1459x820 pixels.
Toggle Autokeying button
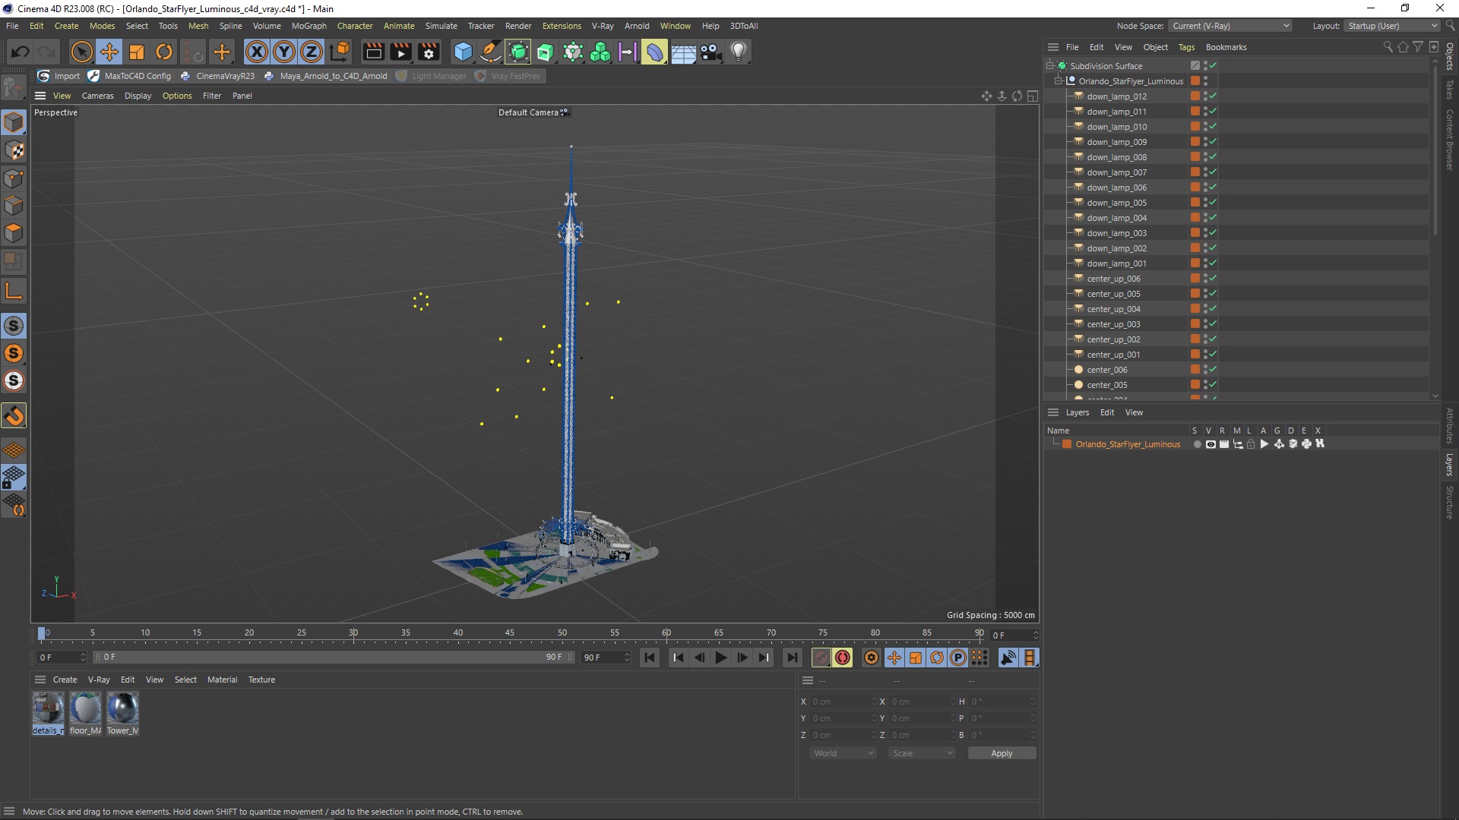pyautogui.click(x=843, y=658)
